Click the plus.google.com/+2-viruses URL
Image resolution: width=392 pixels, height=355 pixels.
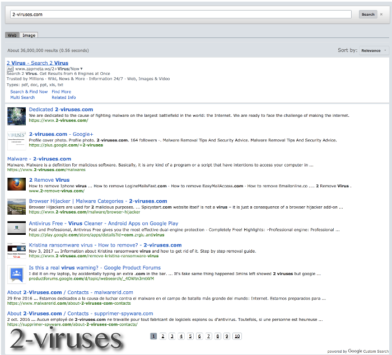pos(66,145)
